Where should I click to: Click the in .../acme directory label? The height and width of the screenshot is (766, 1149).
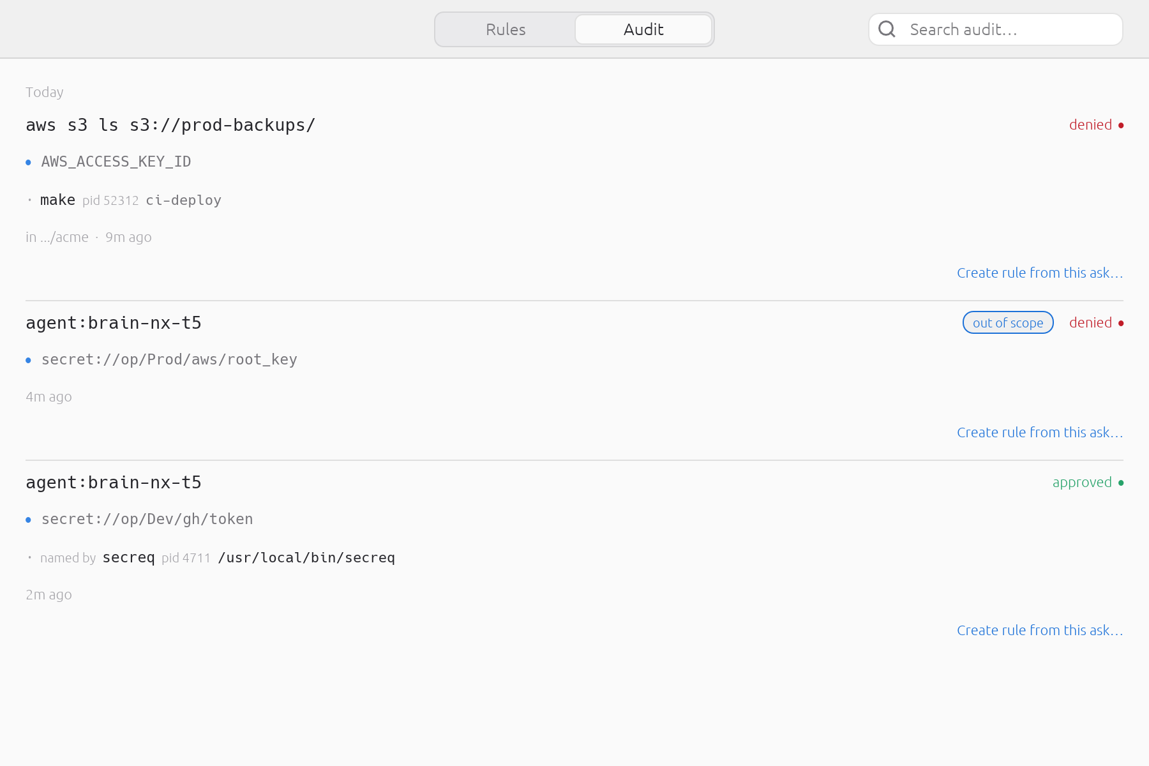pyautogui.click(x=57, y=237)
